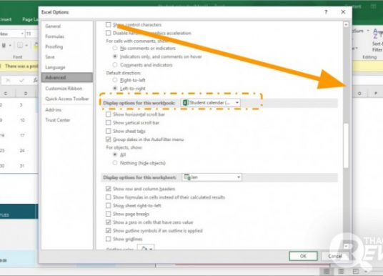Image resolution: width=383 pixels, height=276 pixels.
Task: Click the options vertical scrollbar thumb
Action: 346,146
